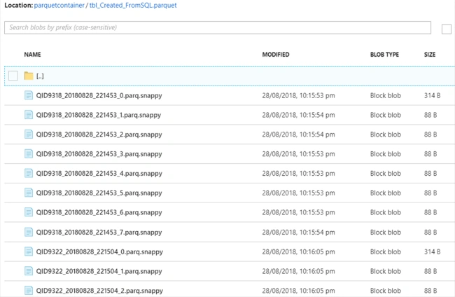Click modified date of QID9318_20180828_221453_7 row

[299, 233]
